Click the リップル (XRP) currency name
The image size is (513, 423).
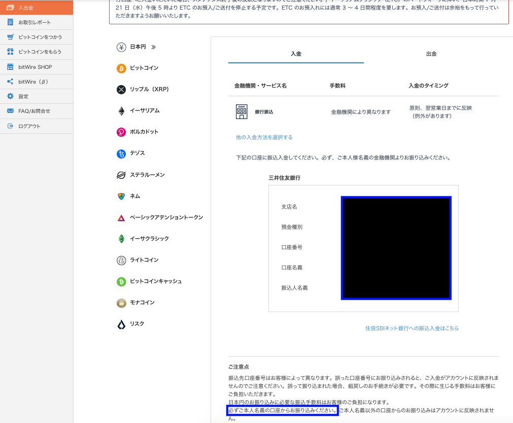coord(149,89)
